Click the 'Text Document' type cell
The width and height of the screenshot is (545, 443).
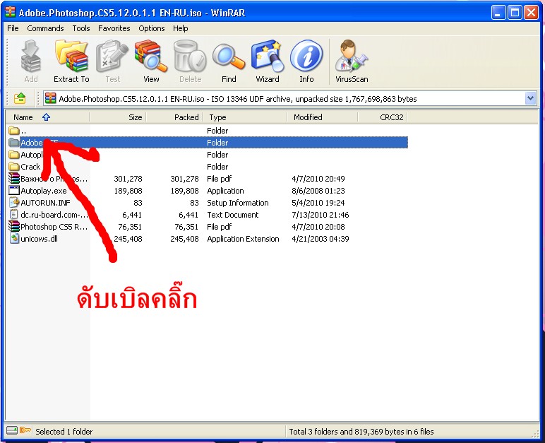point(232,215)
